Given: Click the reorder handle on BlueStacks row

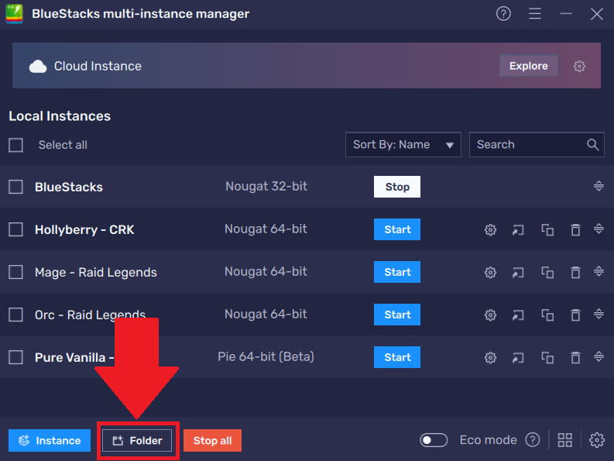Looking at the screenshot, I should click(599, 186).
